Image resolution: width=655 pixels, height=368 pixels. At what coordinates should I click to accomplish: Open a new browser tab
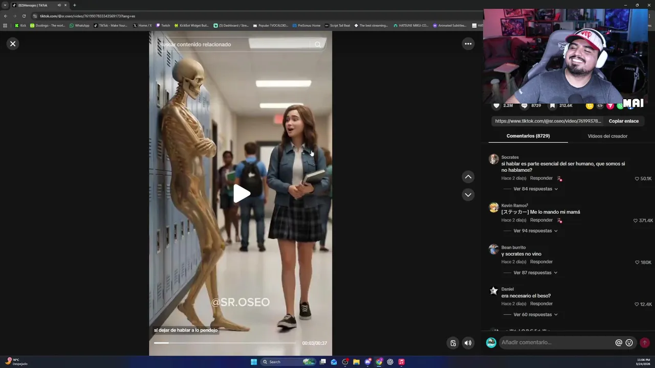click(x=74, y=5)
